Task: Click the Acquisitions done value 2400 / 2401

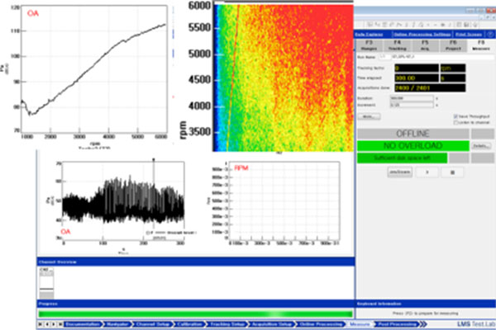Action: 430,87
